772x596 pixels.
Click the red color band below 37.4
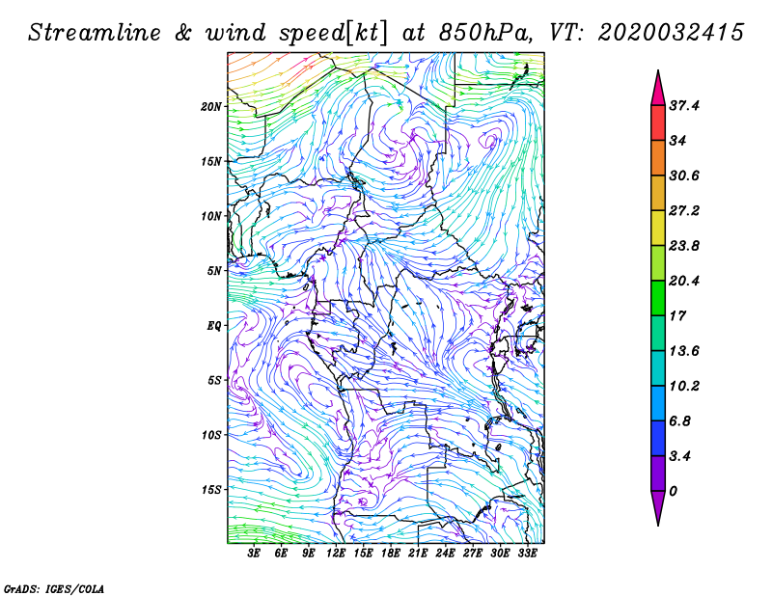(659, 122)
